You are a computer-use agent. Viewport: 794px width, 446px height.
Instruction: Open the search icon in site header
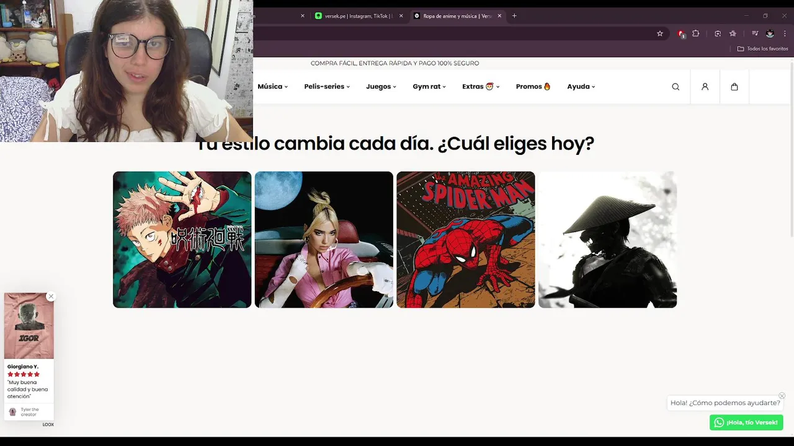(x=676, y=87)
